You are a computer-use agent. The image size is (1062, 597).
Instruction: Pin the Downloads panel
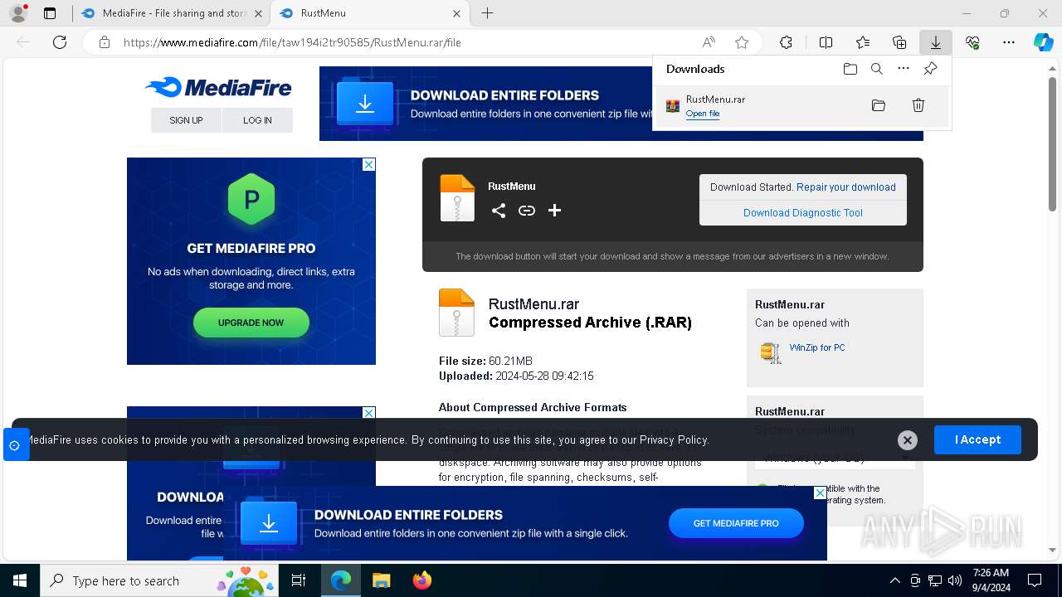point(930,69)
